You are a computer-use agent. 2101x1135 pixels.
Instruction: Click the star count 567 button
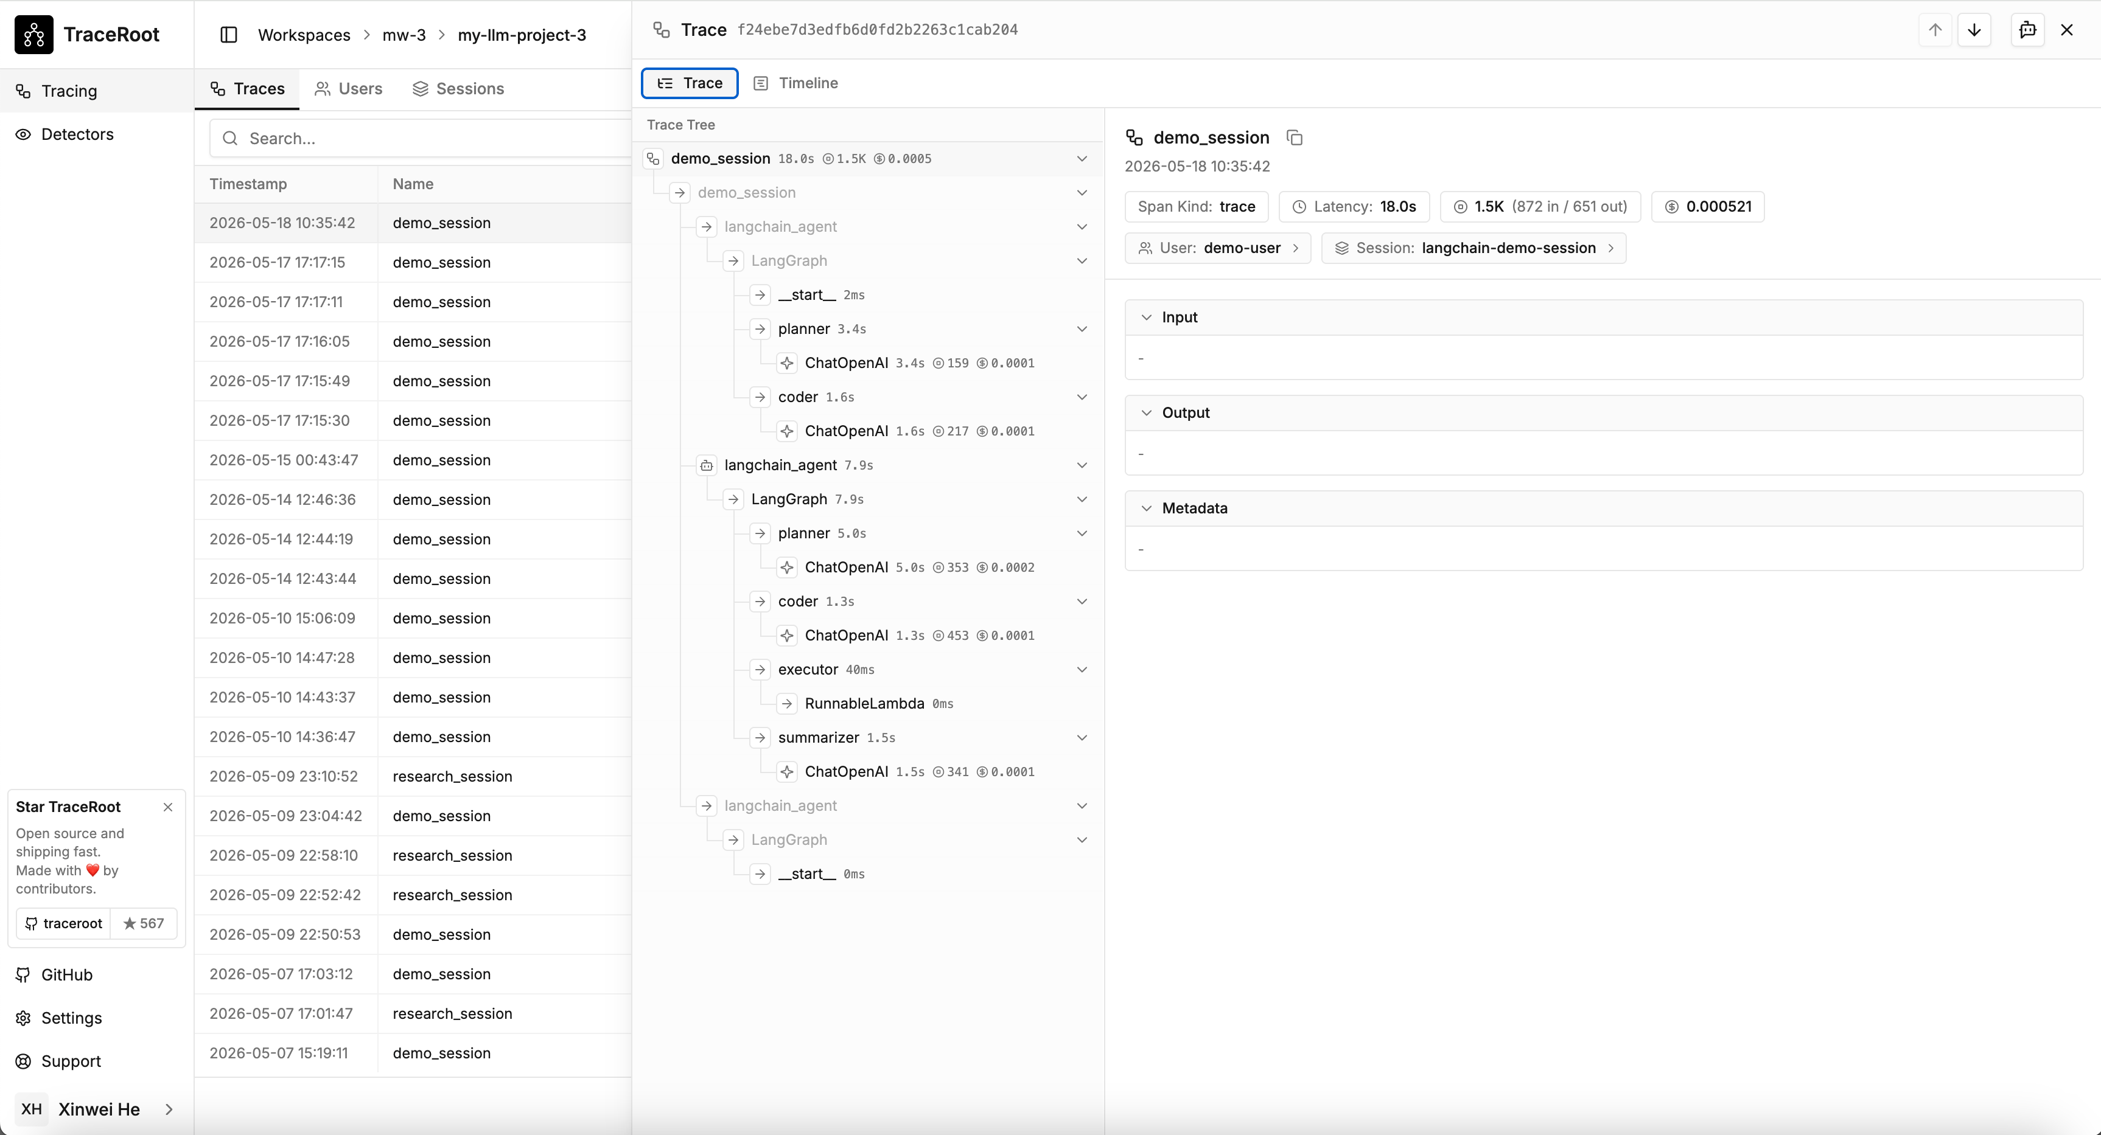pyautogui.click(x=144, y=923)
